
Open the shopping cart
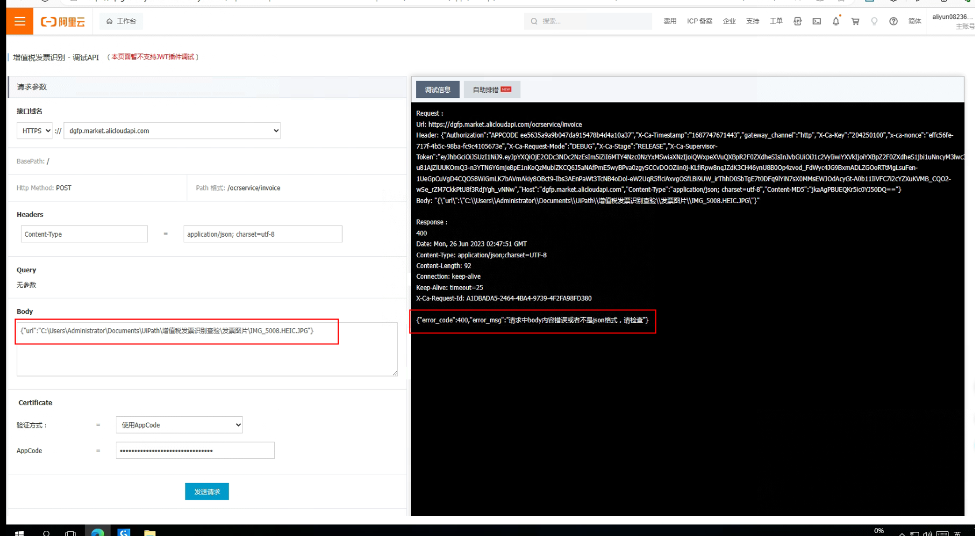click(855, 21)
